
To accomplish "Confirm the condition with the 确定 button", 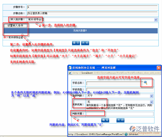I will (105, 120).
